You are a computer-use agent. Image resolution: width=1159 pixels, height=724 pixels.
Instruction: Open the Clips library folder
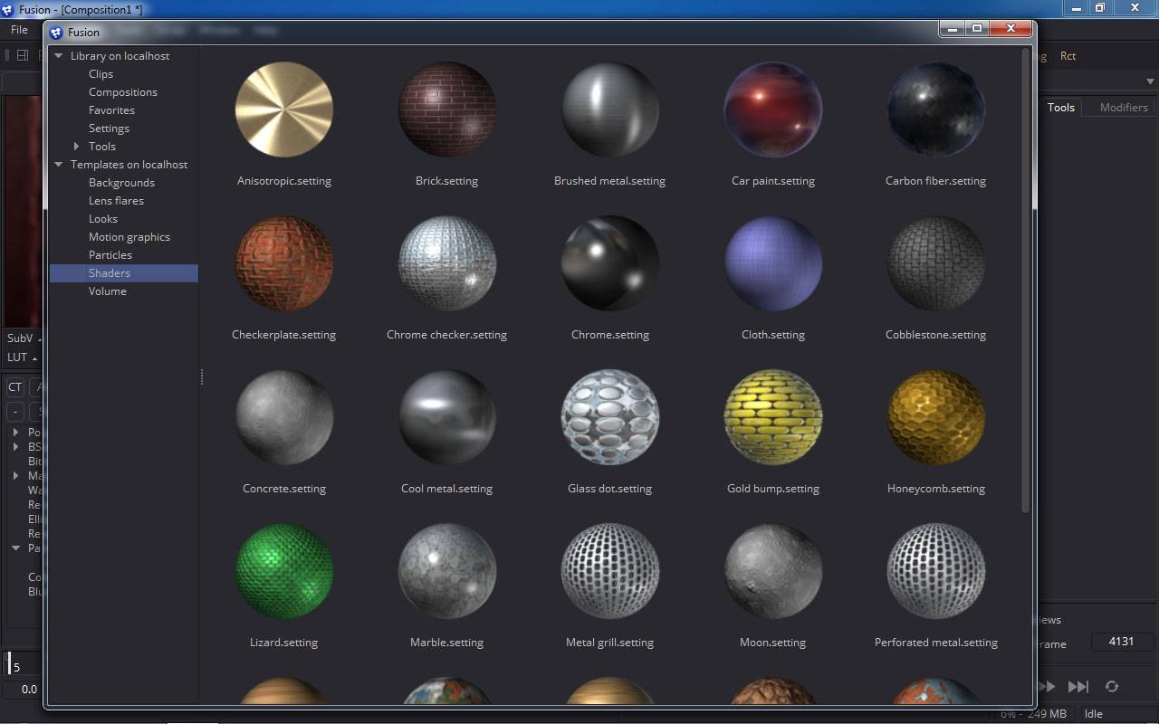101,74
